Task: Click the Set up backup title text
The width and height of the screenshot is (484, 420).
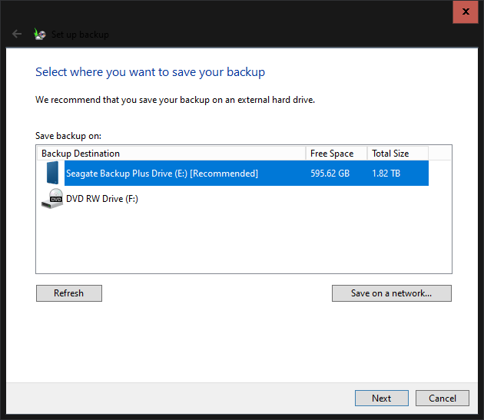Action: 80,35
